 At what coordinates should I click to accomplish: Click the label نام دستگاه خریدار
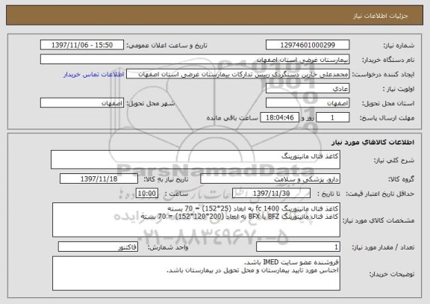388,60
